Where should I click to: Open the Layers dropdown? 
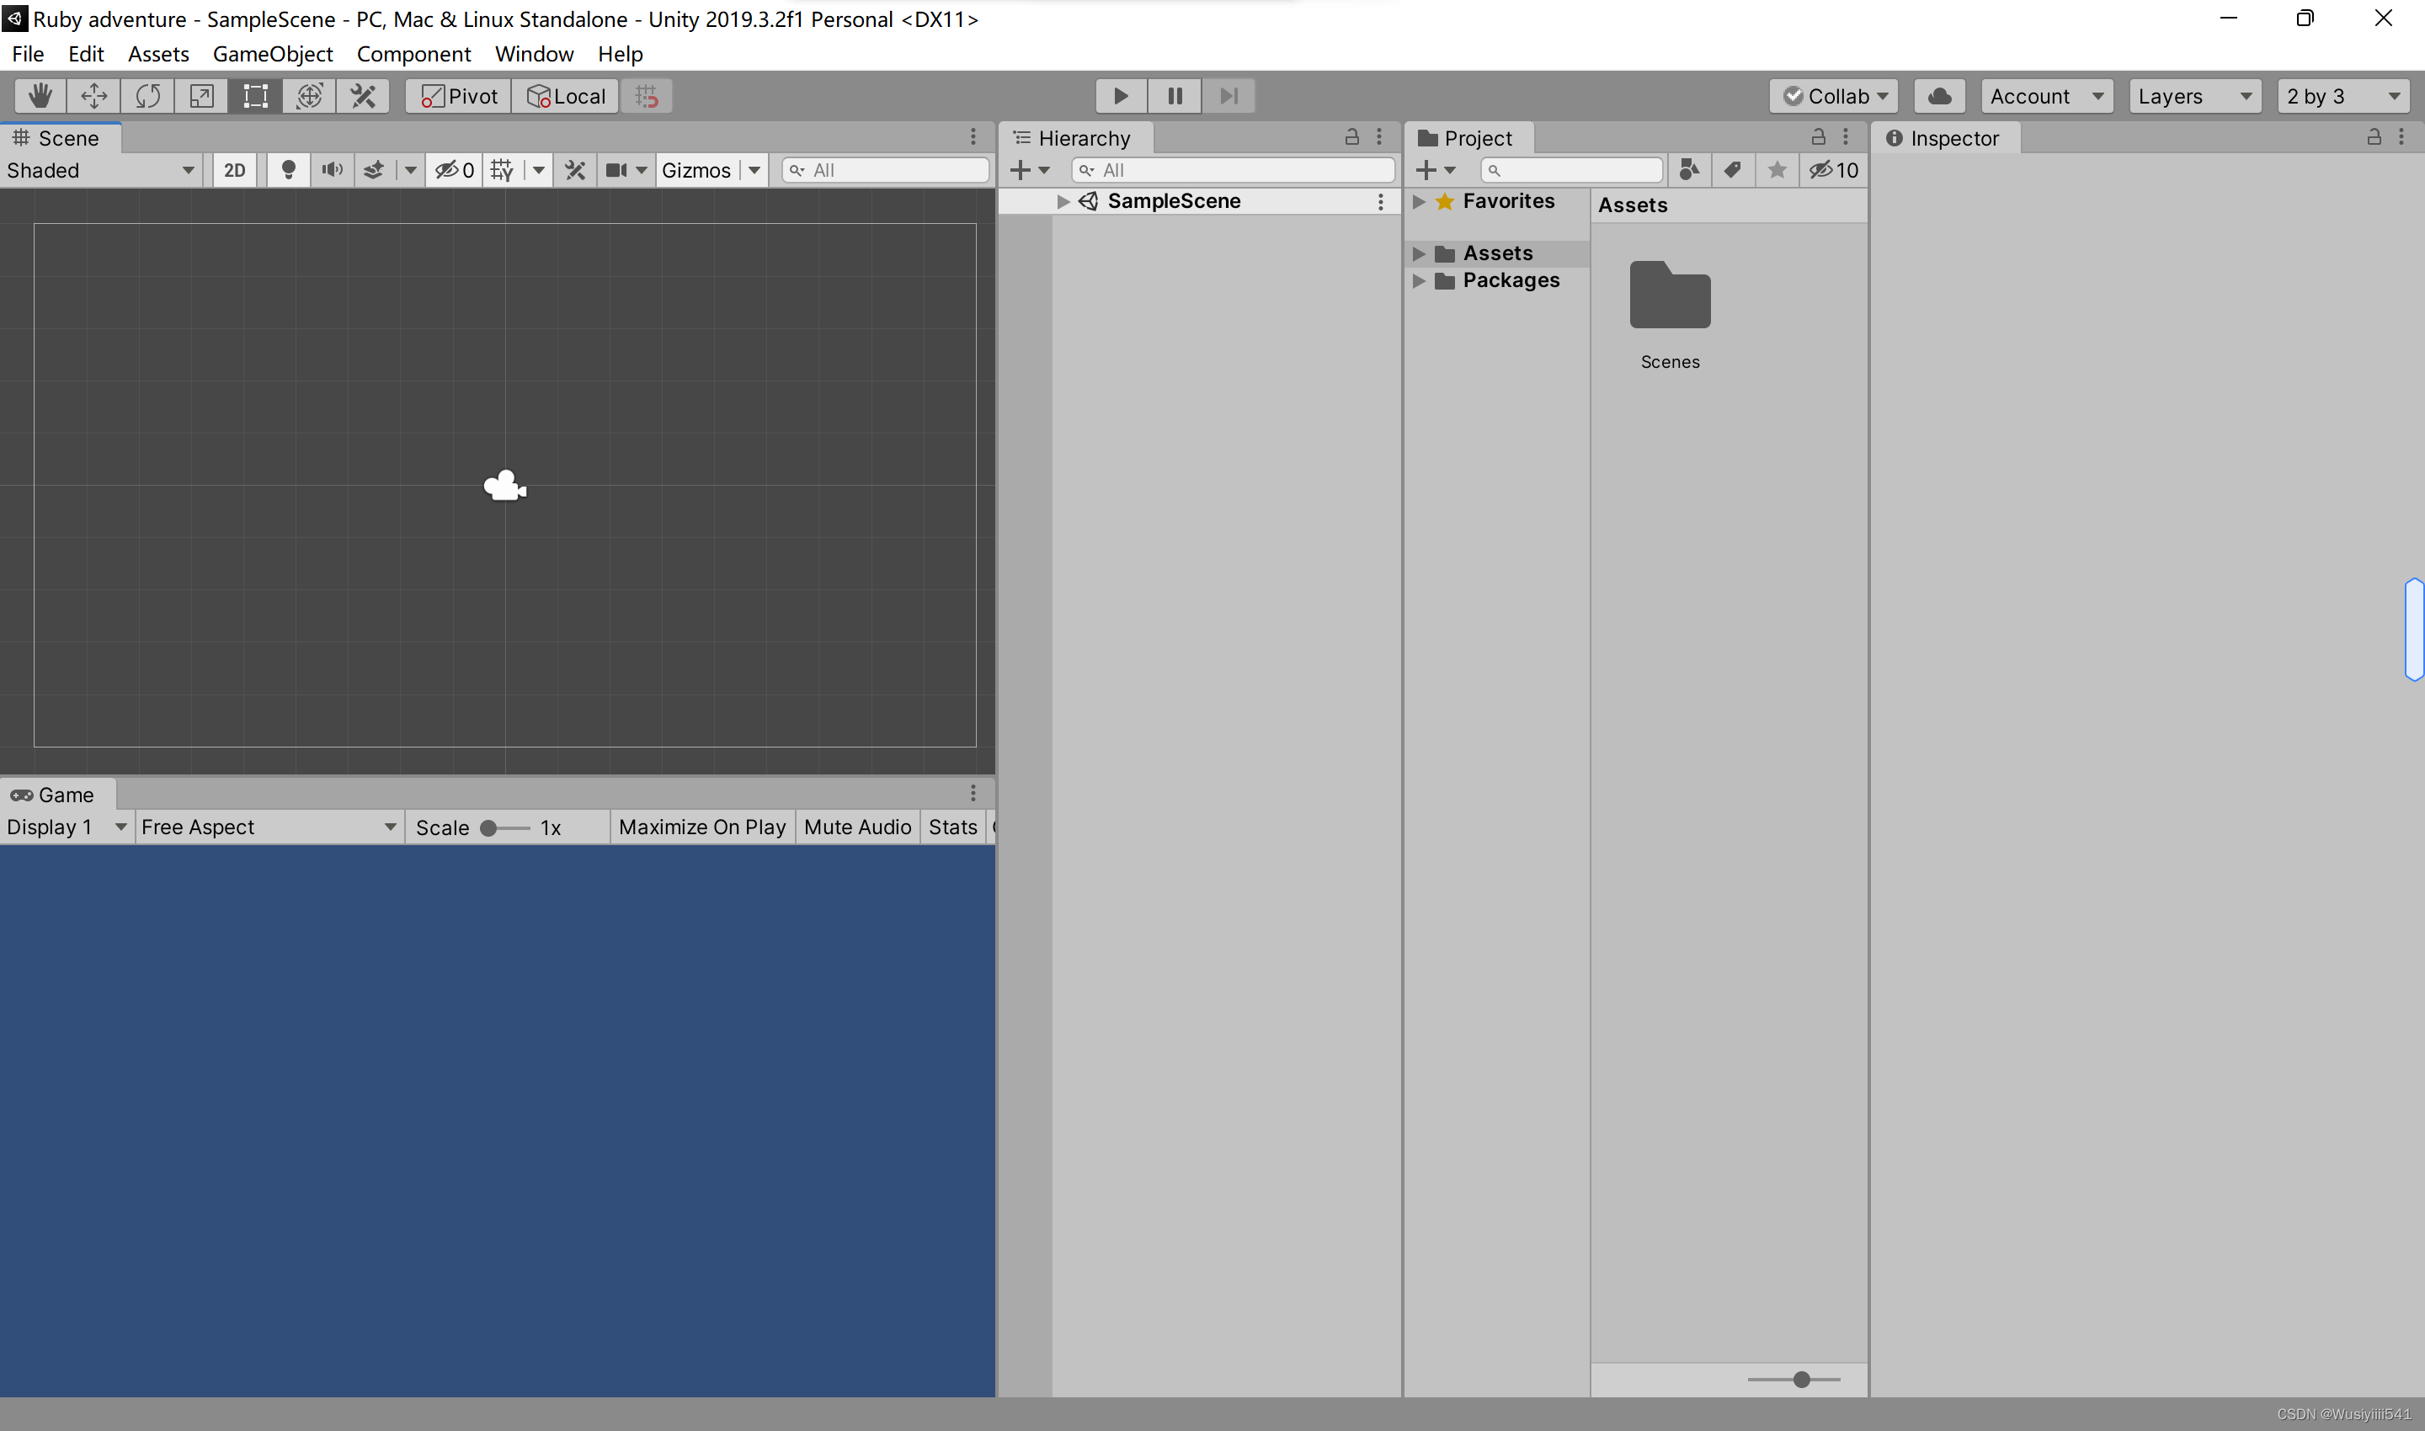point(2193,95)
